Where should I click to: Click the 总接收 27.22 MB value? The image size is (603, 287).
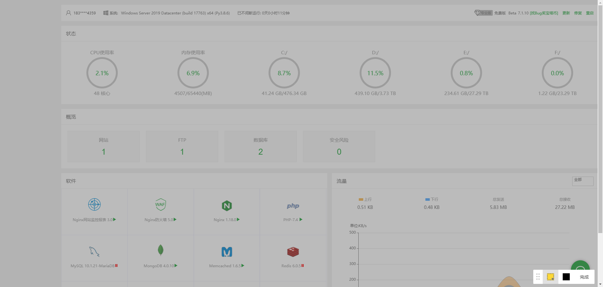[x=565, y=207]
